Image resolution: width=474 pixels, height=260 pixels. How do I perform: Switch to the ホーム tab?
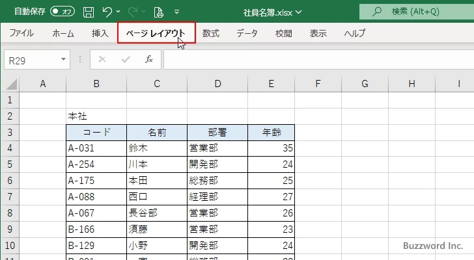[63, 33]
